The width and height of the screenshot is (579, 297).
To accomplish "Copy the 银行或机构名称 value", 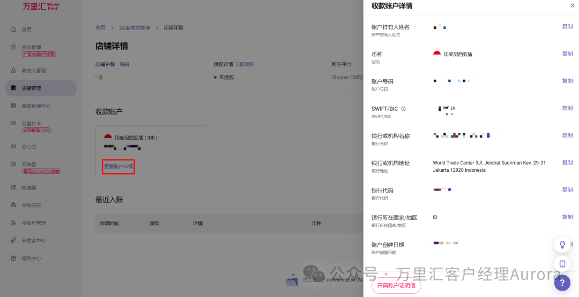I will click(567, 135).
